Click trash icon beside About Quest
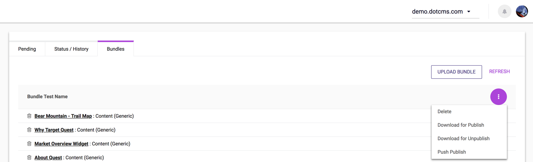 click(x=29, y=157)
